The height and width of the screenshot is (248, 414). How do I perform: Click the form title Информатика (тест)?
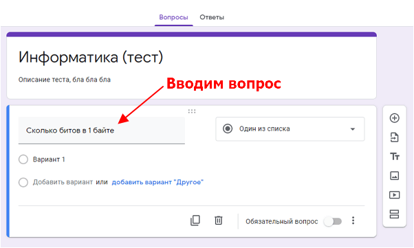click(x=91, y=57)
